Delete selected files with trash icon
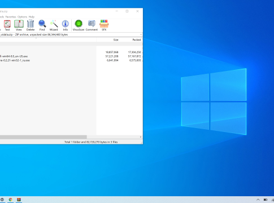The height and width of the screenshot is (203, 274). 31,25
